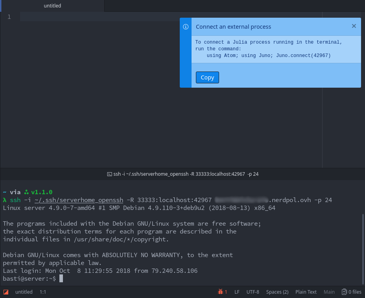This screenshot has height=298, width=365.
Task: Click the Git icon showing 0 files
Action: [x=351, y=292]
